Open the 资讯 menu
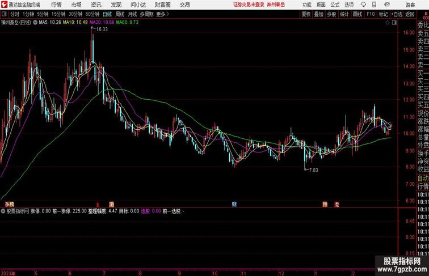 (x=96, y=5)
